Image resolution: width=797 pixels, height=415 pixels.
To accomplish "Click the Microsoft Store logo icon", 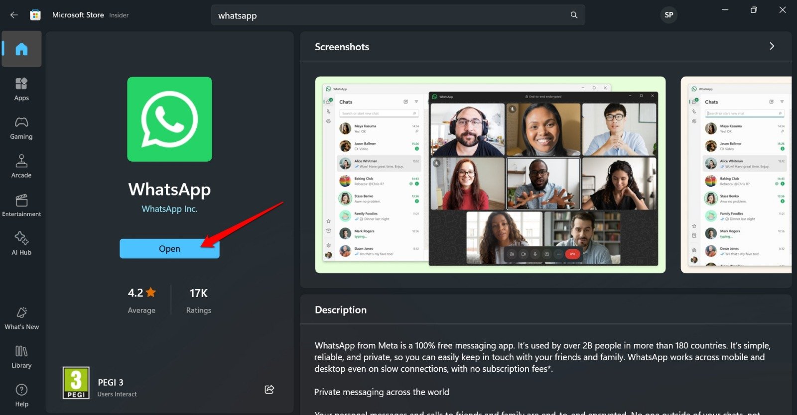I will tap(35, 15).
